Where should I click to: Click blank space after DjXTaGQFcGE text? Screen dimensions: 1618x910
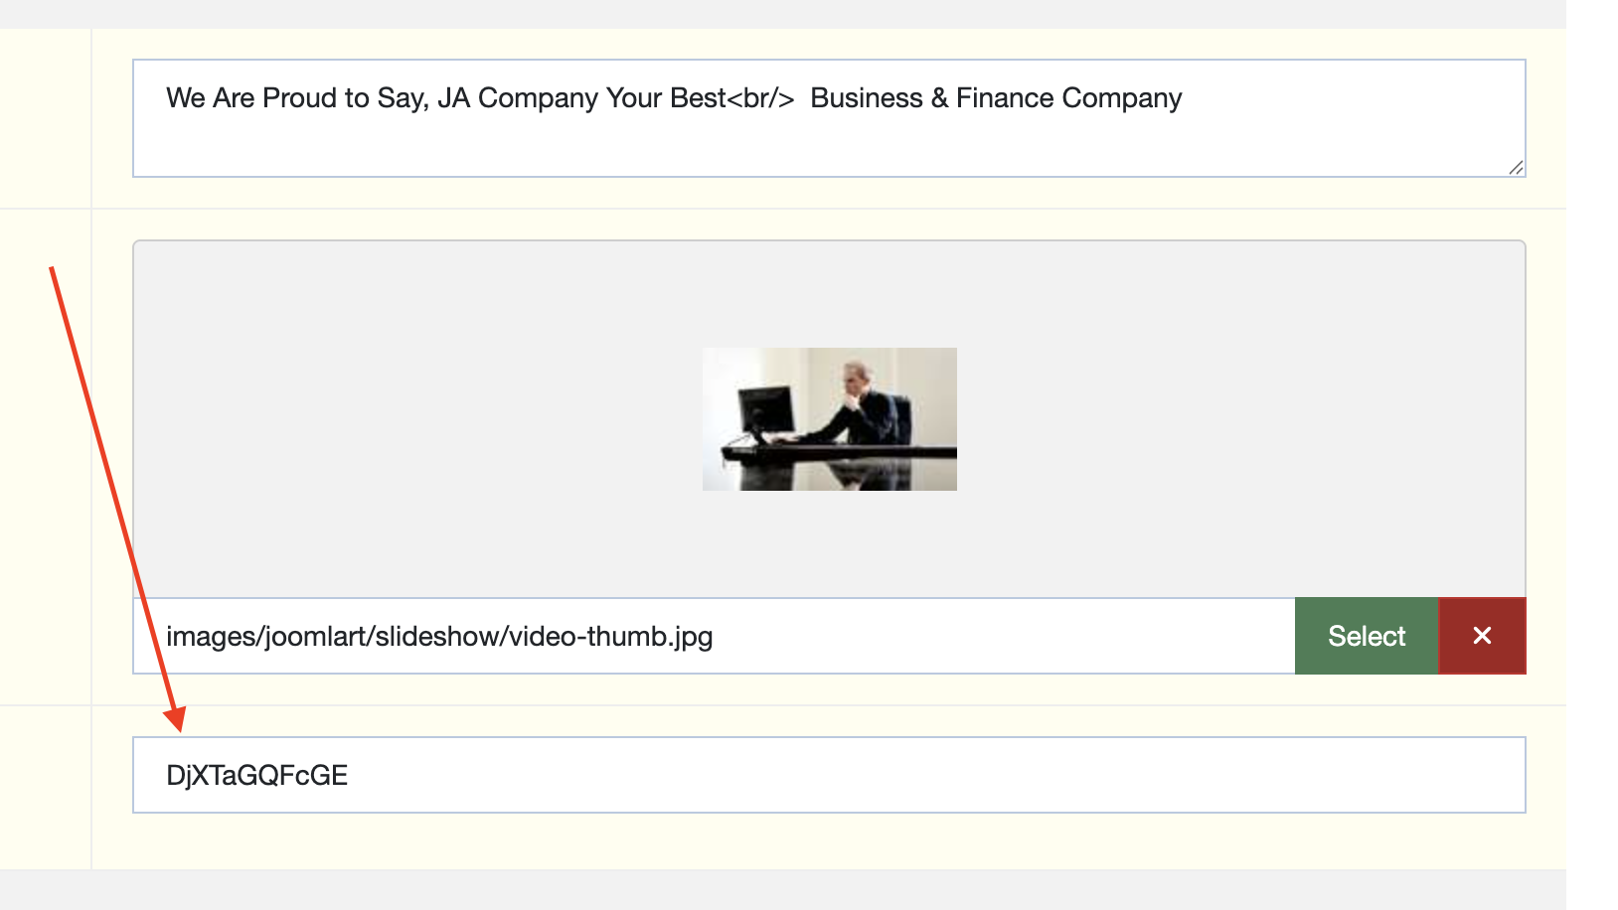coord(894,775)
